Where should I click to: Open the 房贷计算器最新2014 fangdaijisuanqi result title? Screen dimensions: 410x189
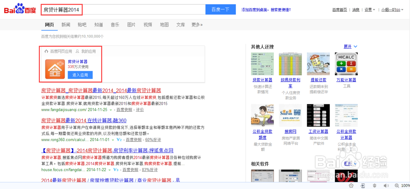coord(101,90)
